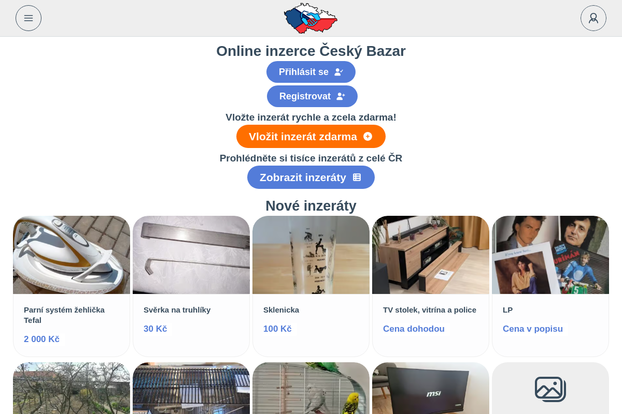Image resolution: width=622 pixels, height=414 pixels.
Task: Open the user account icon
Action: tap(593, 18)
